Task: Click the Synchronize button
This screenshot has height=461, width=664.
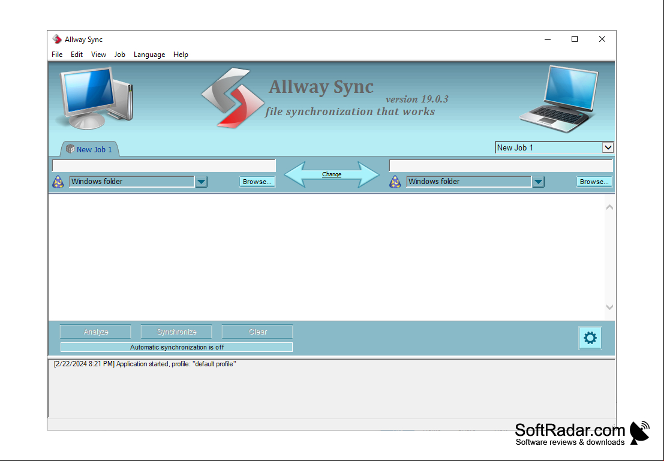Action: pyautogui.click(x=176, y=332)
